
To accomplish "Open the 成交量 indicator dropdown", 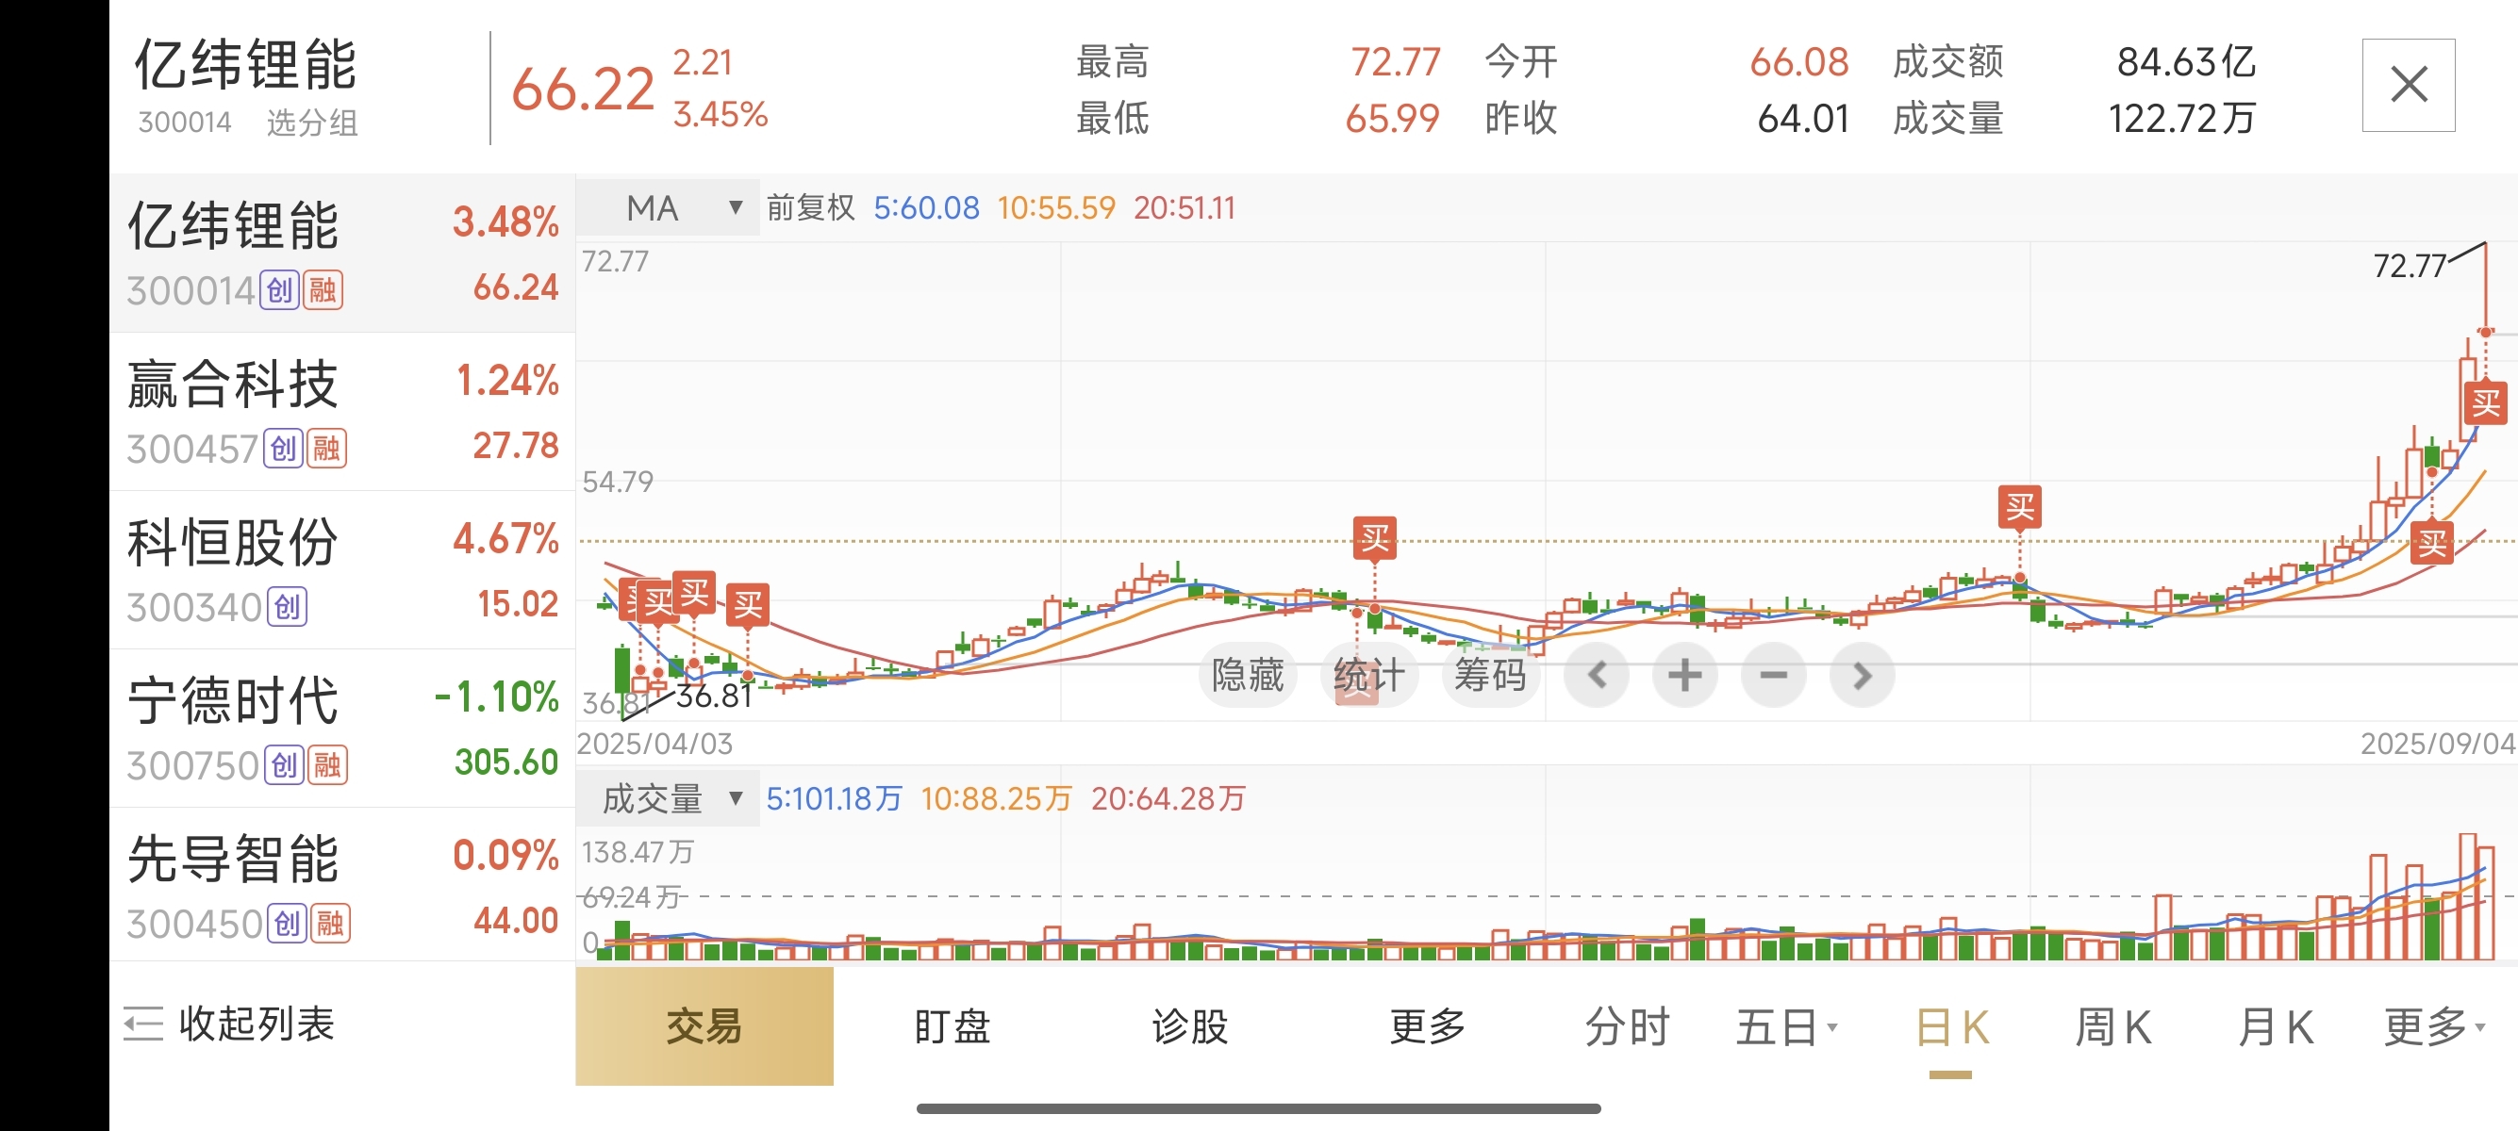I will (668, 799).
